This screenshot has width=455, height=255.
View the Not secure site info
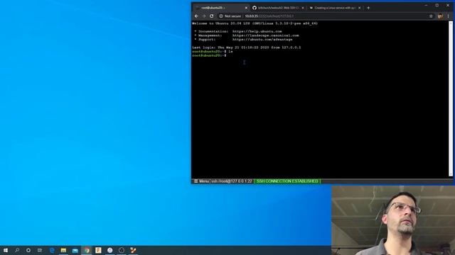230,16
